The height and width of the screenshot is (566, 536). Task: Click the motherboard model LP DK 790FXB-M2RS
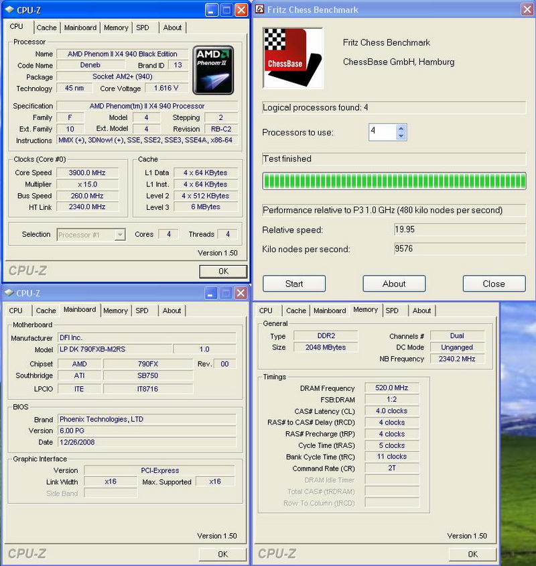click(x=115, y=349)
